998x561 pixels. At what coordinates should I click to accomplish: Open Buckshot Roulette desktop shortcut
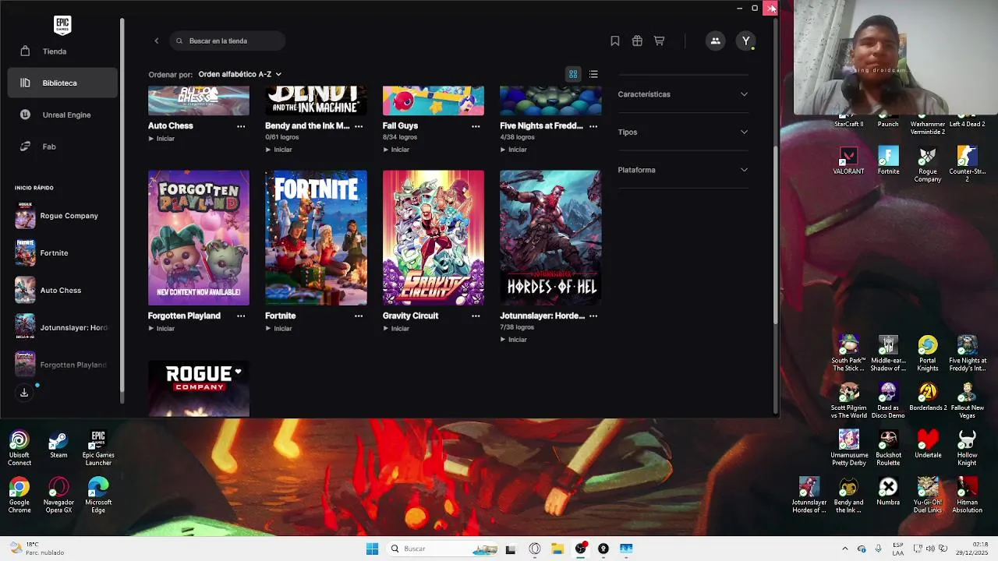point(888,449)
